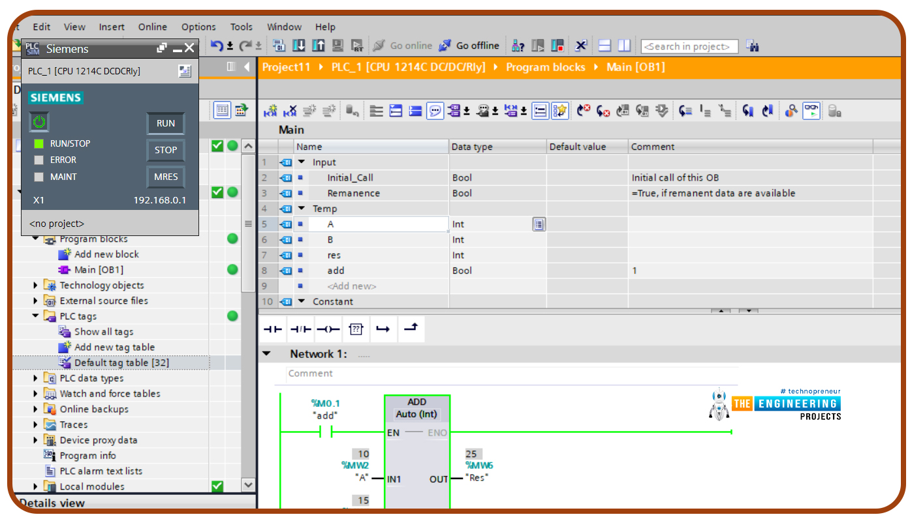Viewport: 910px width, 519px height.
Task: Collapse the project tree panel arrow
Action: pos(247,67)
